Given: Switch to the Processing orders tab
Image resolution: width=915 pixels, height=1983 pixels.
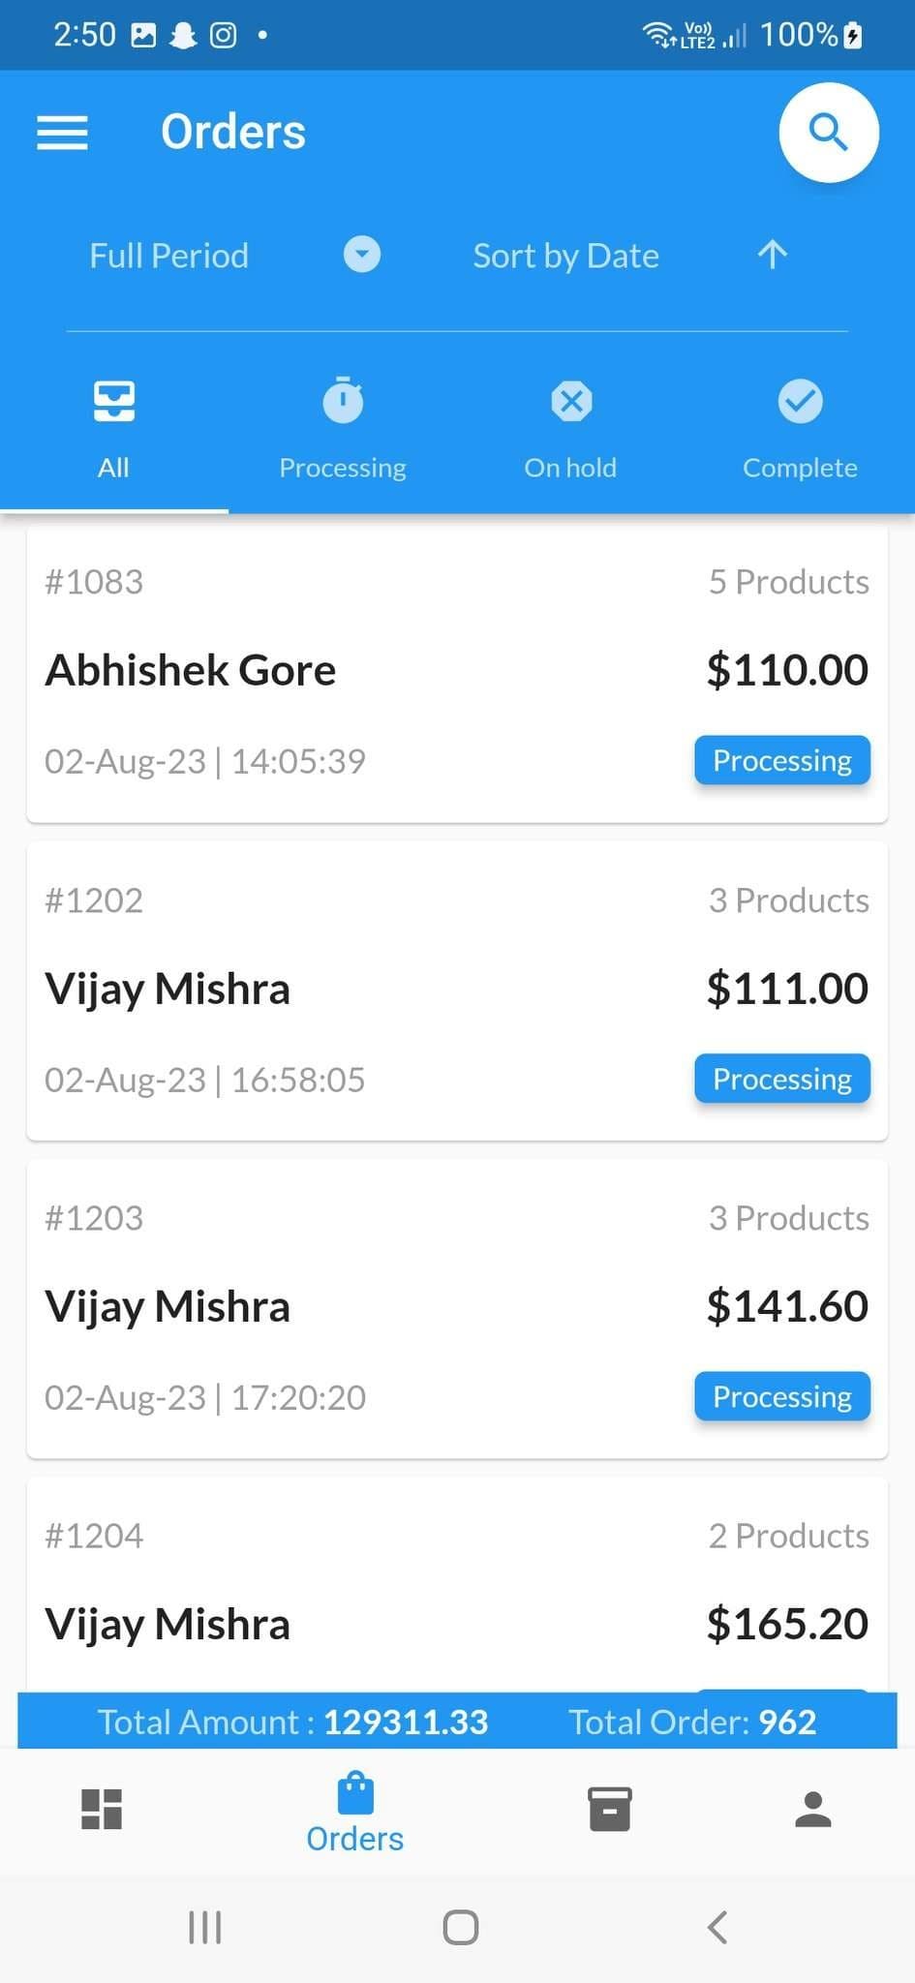Looking at the screenshot, I should tap(343, 426).
